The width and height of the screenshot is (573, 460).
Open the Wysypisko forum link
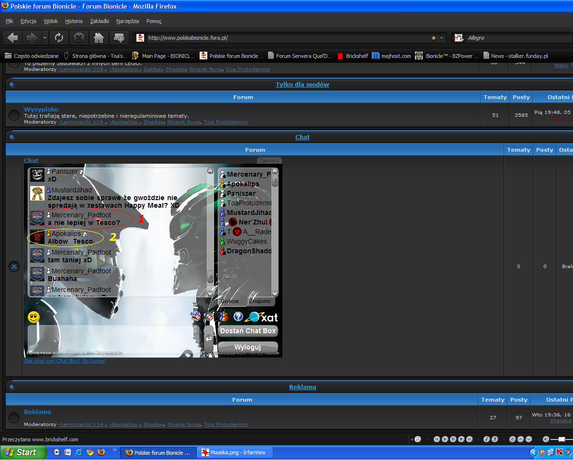pos(41,109)
